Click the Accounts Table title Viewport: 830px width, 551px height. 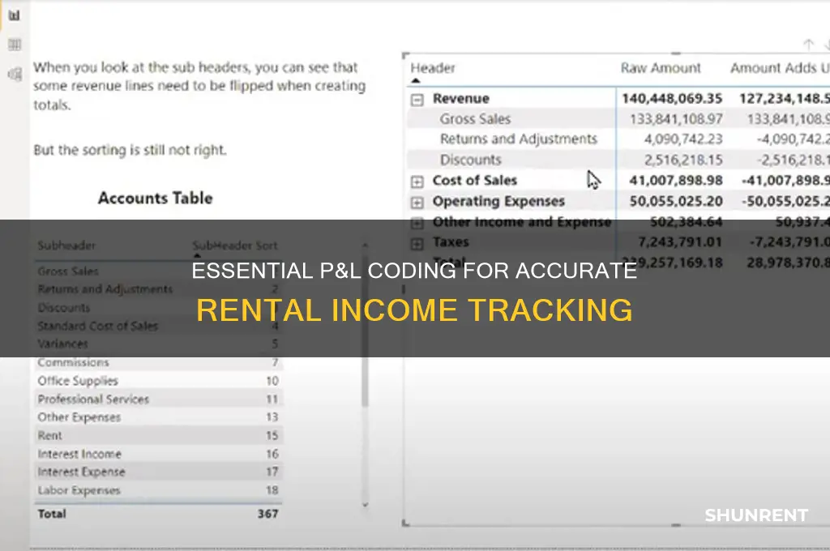pos(156,198)
